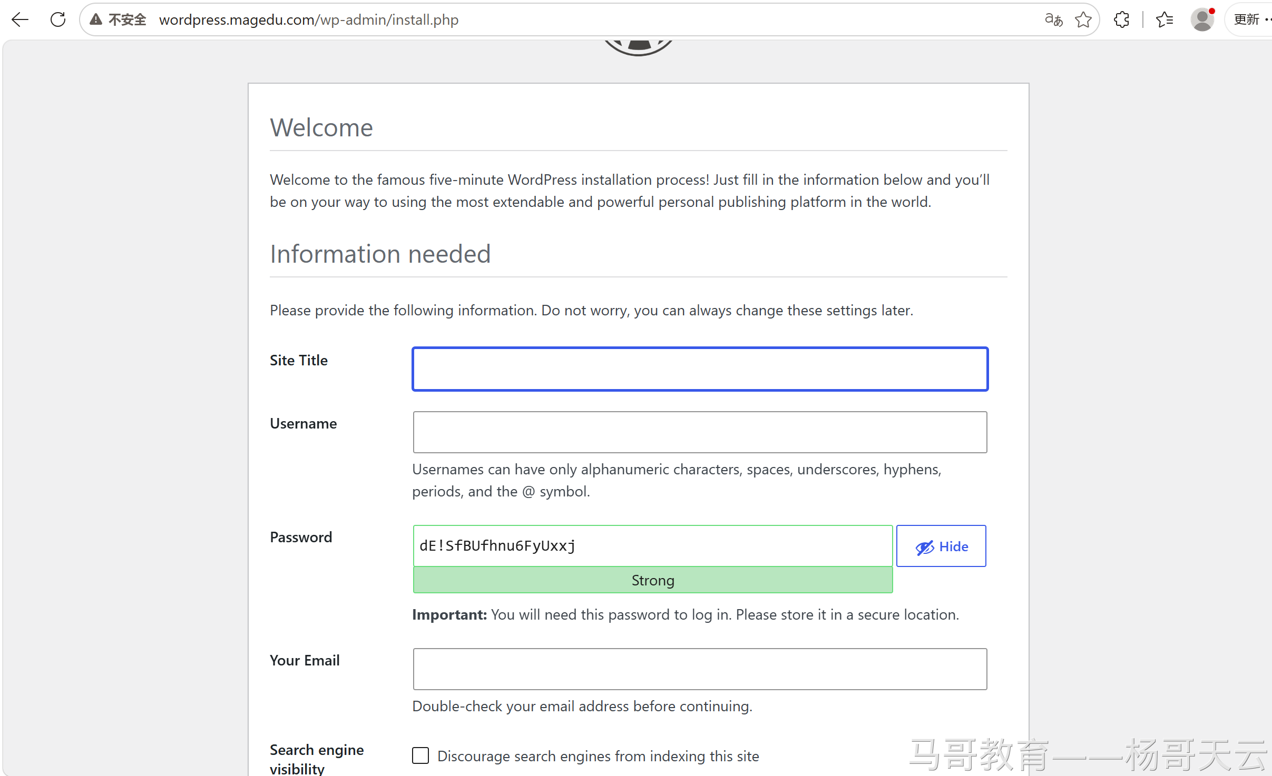Reload the page with the refresh icon
Image resolution: width=1272 pixels, height=776 pixels.
pyautogui.click(x=58, y=19)
